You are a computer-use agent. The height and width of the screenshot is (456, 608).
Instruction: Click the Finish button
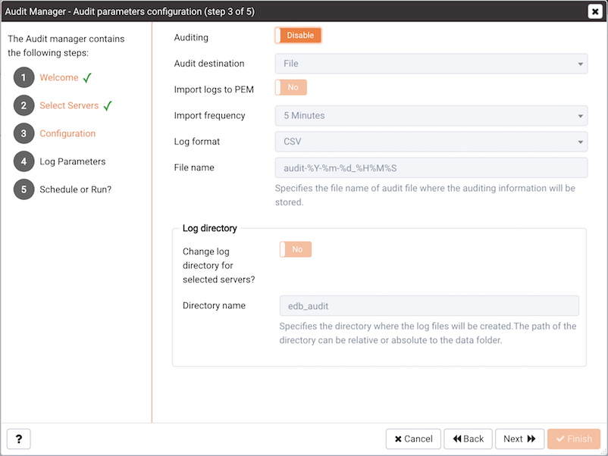click(574, 439)
